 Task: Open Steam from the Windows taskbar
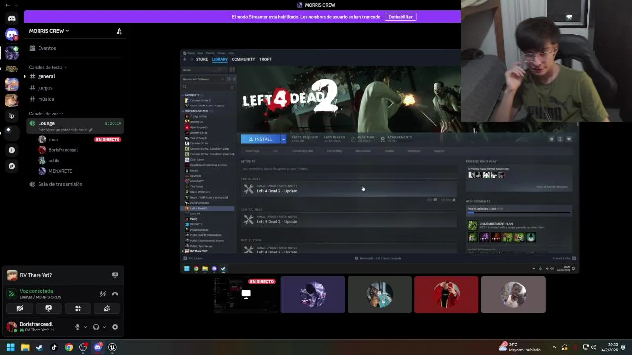click(x=39, y=347)
